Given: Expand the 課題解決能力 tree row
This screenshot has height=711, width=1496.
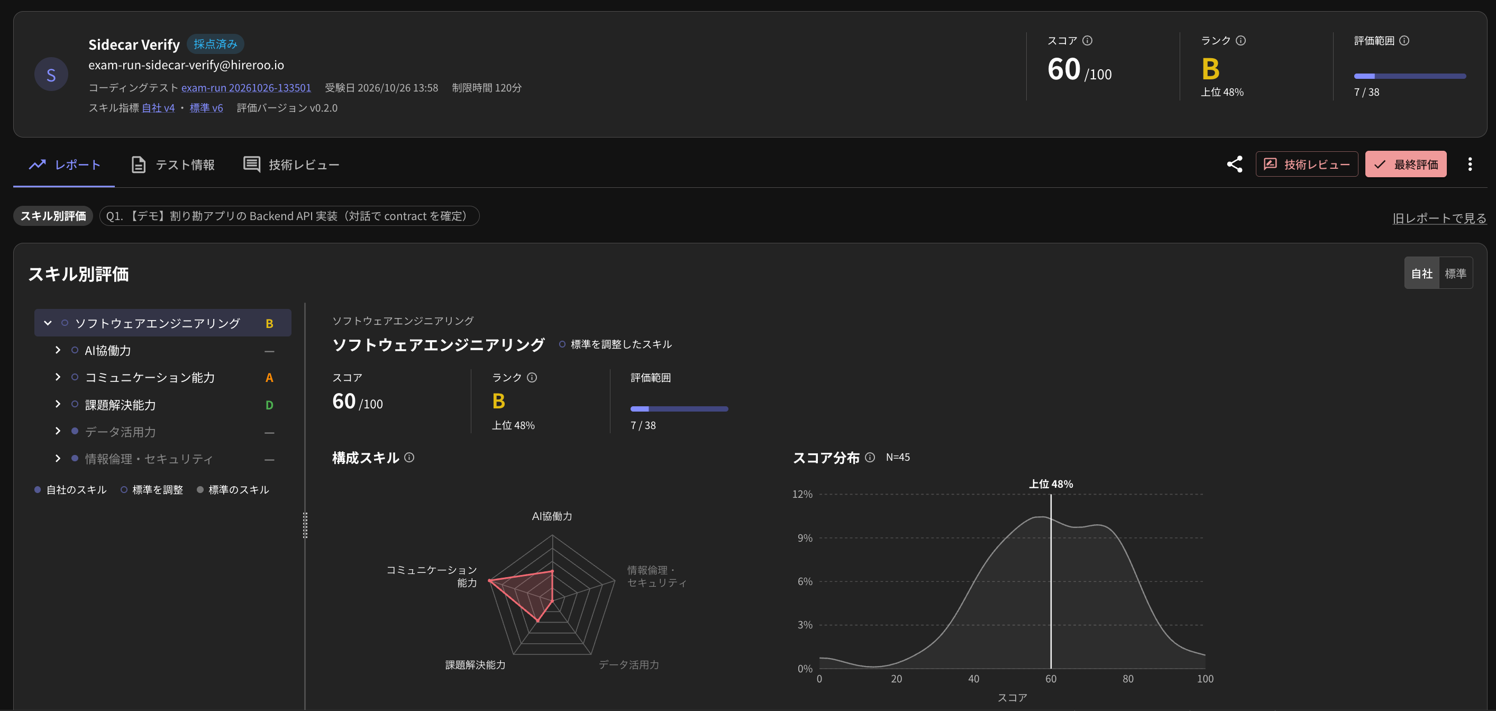Looking at the screenshot, I should [x=58, y=404].
